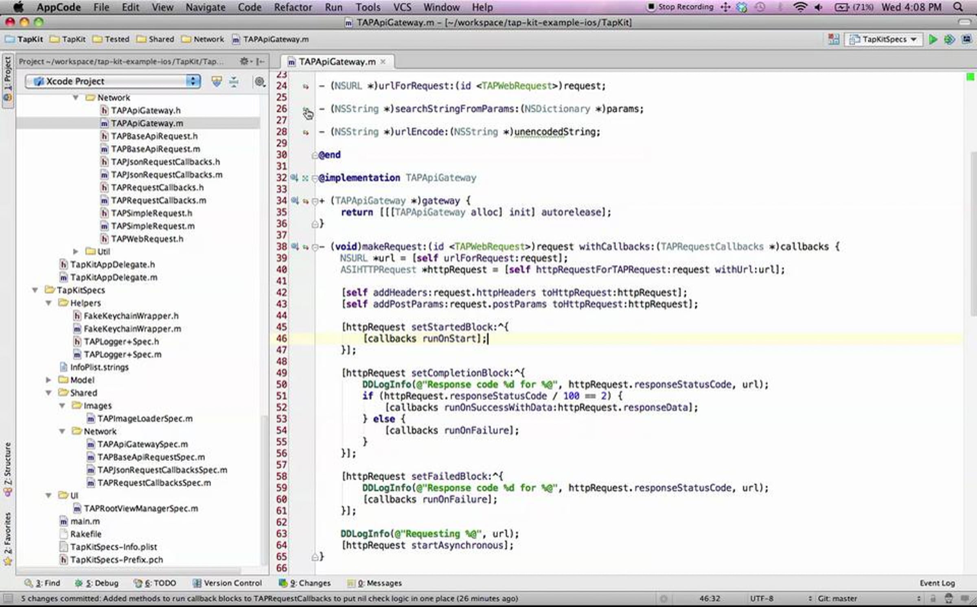977x607 pixels.
Task: Click code analysis green status square
Action: pos(970,77)
